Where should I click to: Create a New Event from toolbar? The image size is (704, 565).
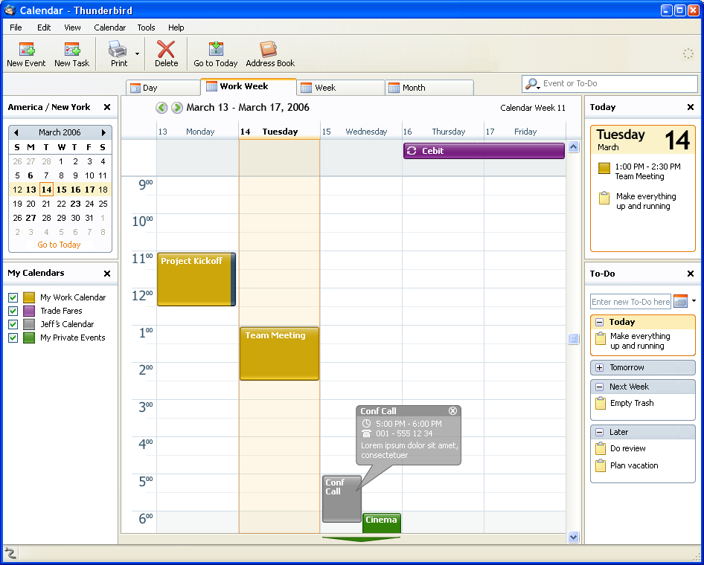click(26, 54)
